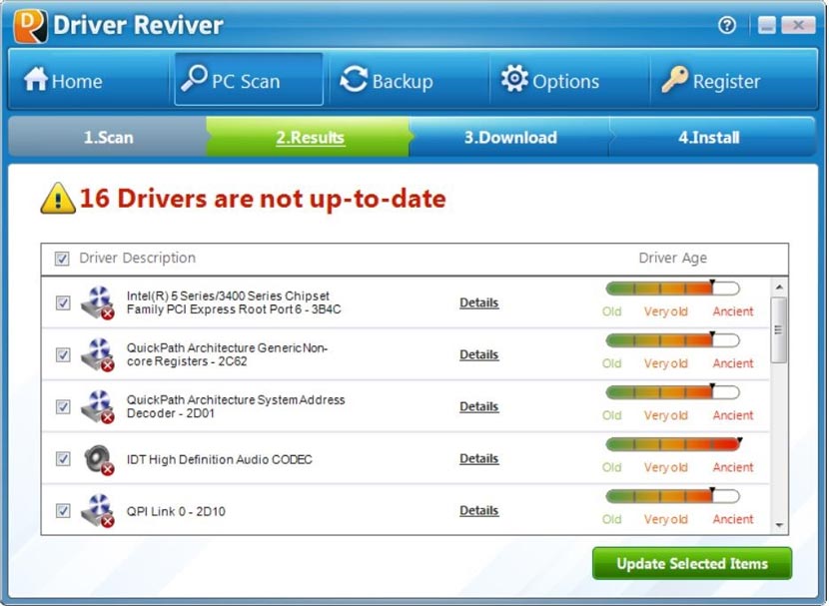Uncheck the Intel Chipset Root Port driver
Viewport: 829px width, 606px height.
[x=63, y=303]
